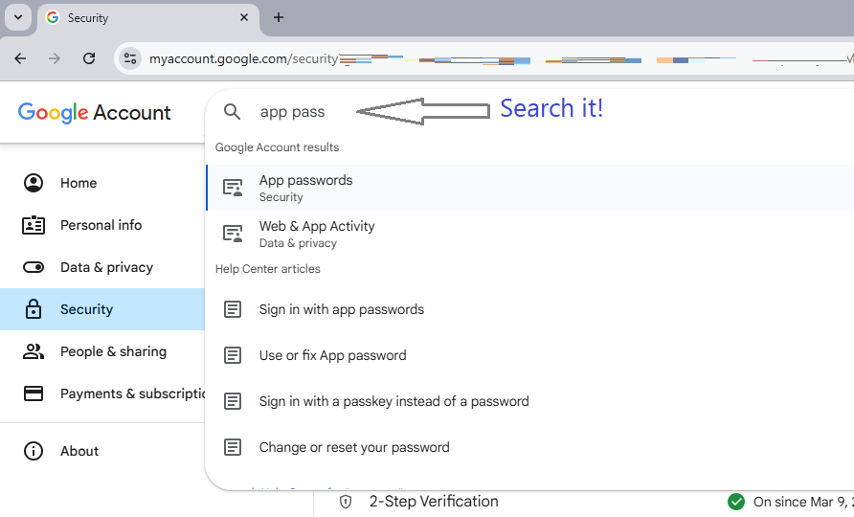Click the Payments credit card icon

coord(34,393)
